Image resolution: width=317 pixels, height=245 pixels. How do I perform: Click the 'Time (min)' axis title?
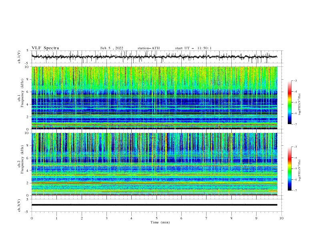tap(160, 222)
